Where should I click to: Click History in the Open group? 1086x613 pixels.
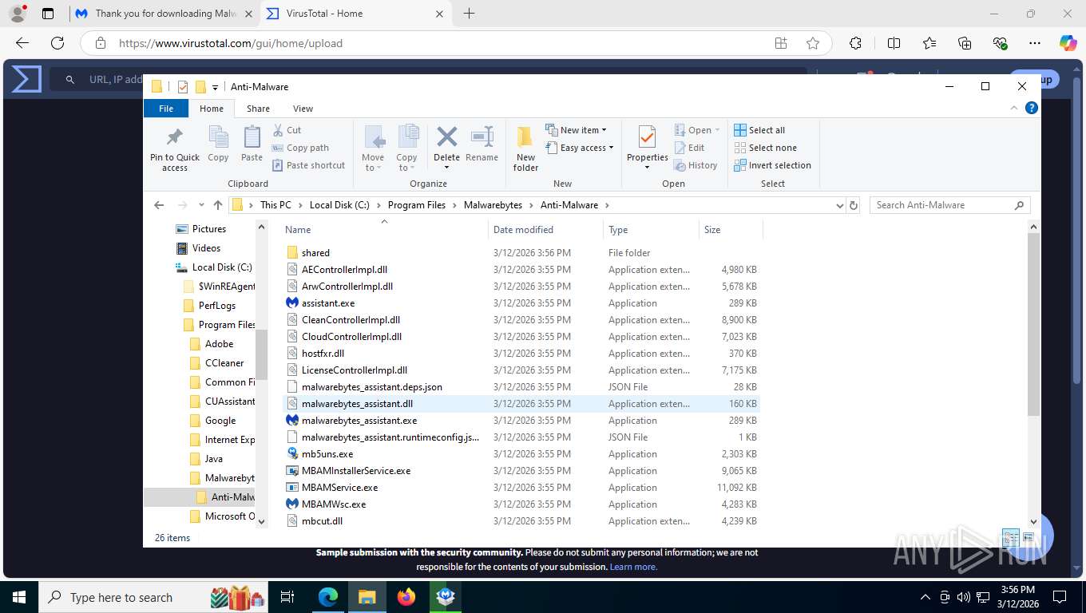click(696, 165)
